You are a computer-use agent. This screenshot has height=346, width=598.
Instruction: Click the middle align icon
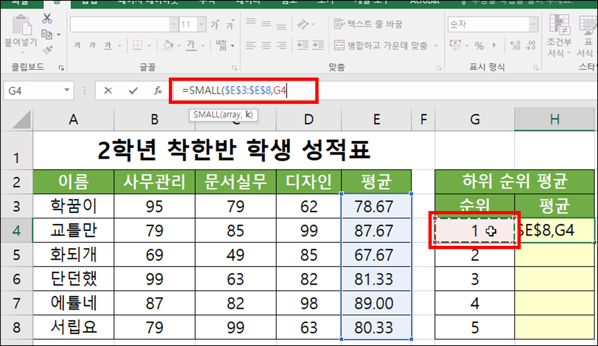(x=266, y=25)
